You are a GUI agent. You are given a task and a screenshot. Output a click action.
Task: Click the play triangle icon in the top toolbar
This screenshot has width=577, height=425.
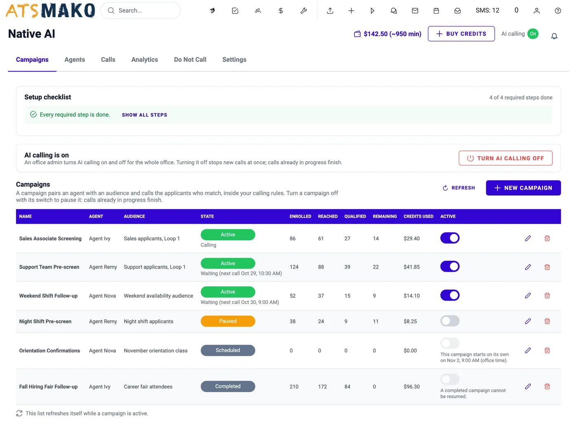click(372, 11)
